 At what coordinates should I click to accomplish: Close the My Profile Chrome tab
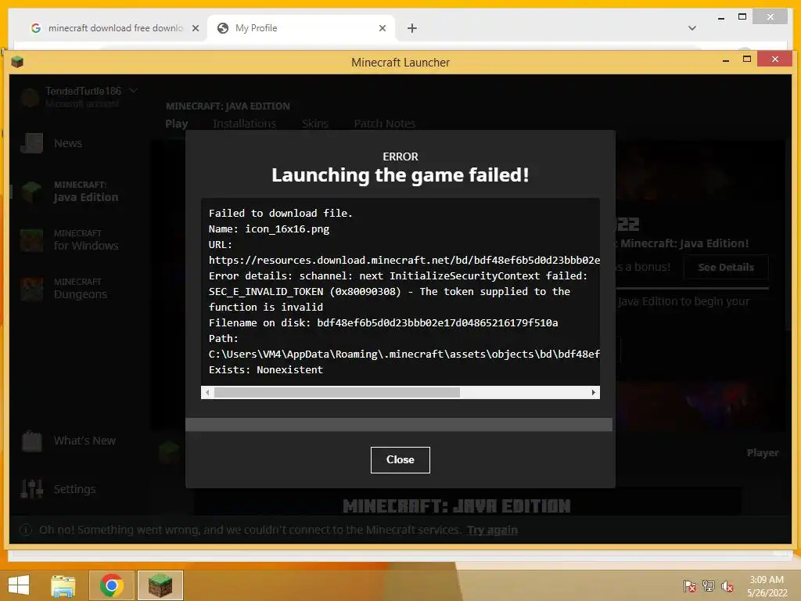382,28
